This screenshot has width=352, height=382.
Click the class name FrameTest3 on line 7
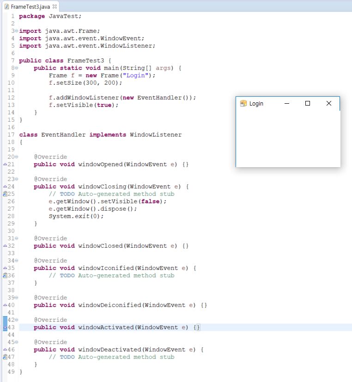(x=85, y=61)
